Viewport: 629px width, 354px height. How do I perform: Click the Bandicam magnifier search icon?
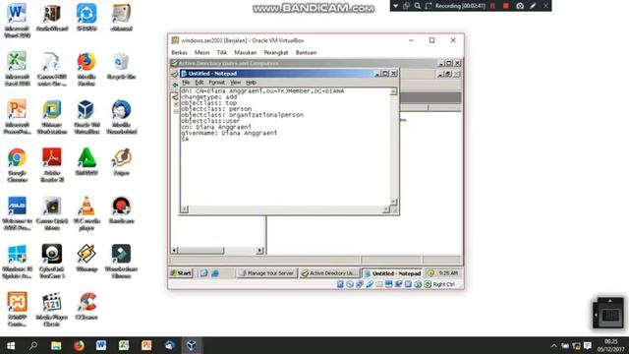417,6
